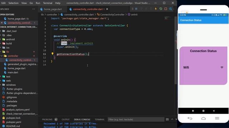The image size is (229, 128).
Task: Trigger hot reload lightning icon
Action: [x=156, y=9]
